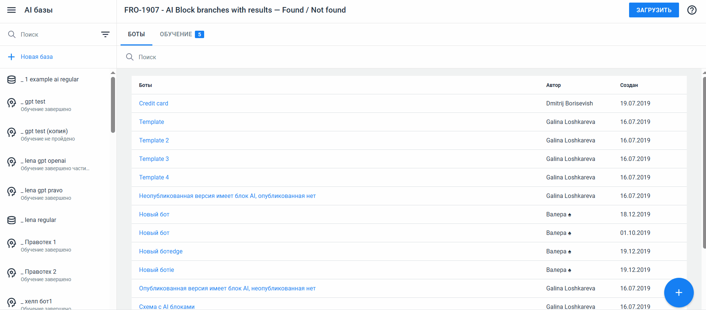Click the help question mark icon
The height and width of the screenshot is (310, 706).
click(x=692, y=10)
